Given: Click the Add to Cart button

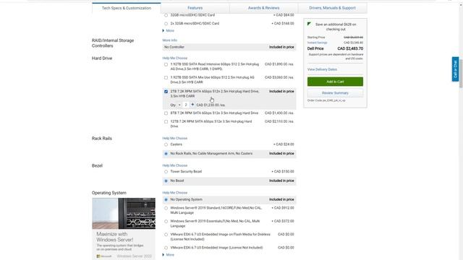Looking at the screenshot, I should [x=335, y=82].
